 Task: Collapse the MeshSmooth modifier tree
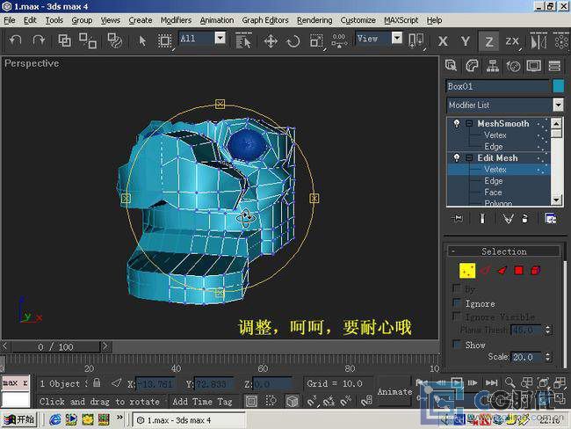click(469, 124)
